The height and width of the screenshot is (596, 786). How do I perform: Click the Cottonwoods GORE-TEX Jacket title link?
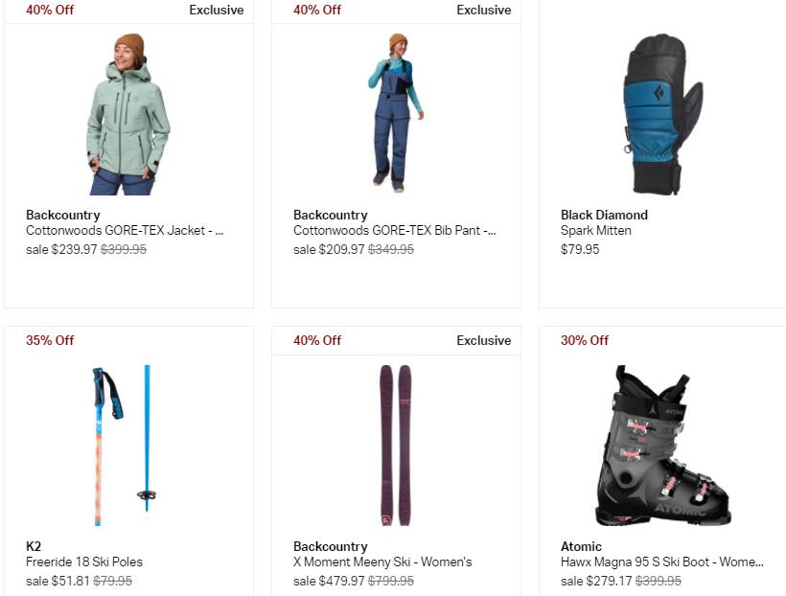pos(125,231)
